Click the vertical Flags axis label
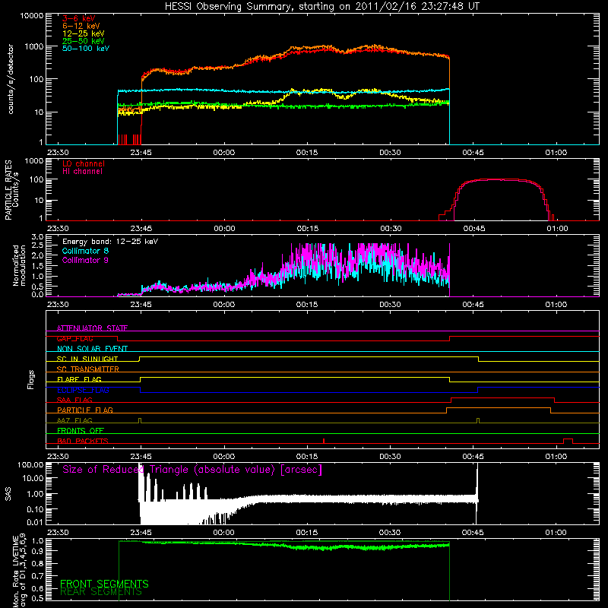The image size is (608, 608). [31, 379]
